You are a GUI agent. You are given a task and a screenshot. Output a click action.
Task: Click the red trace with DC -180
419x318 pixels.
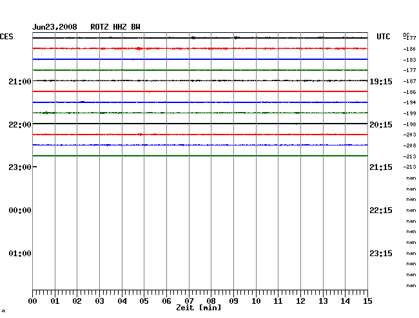click(x=200, y=48)
